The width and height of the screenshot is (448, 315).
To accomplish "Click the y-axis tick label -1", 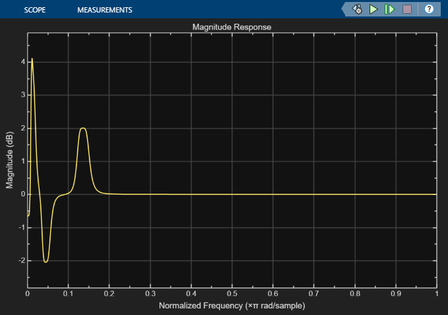I will tap(21, 227).
